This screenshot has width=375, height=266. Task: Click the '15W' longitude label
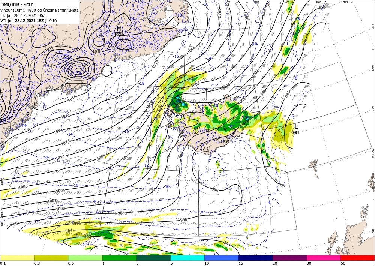click(x=227, y=2)
